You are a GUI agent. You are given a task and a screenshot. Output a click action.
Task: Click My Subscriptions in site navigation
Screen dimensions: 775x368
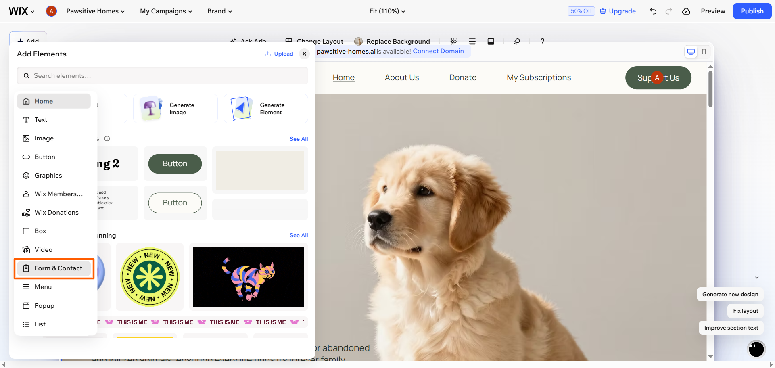click(x=539, y=77)
